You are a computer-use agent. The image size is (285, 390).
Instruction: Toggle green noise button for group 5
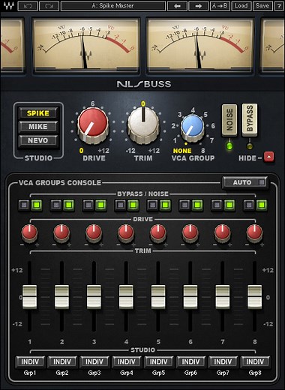tap(165, 205)
